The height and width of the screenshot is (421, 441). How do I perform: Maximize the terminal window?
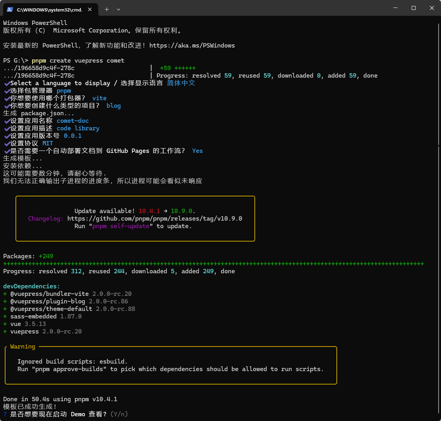[413, 8]
